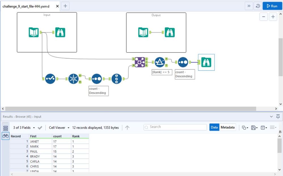Viewport: 283px width, 176px height.
Task: Select the Sort tool below the containers
Action: click(97, 79)
